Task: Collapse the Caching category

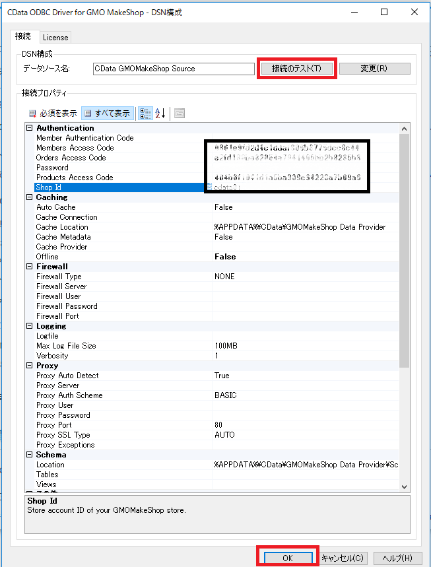Action: [30, 197]
